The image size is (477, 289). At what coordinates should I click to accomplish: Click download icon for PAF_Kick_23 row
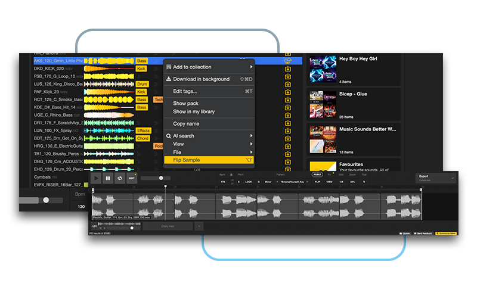pos(288,92)
